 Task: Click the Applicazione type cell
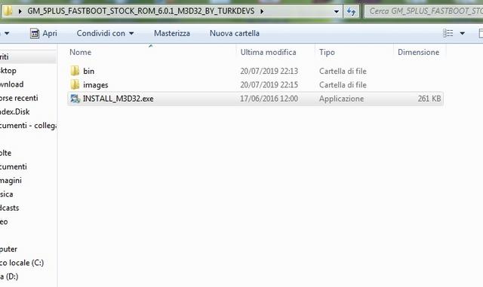341,99
